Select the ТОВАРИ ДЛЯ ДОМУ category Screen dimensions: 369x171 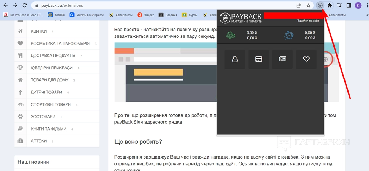[x=57, y=80]
